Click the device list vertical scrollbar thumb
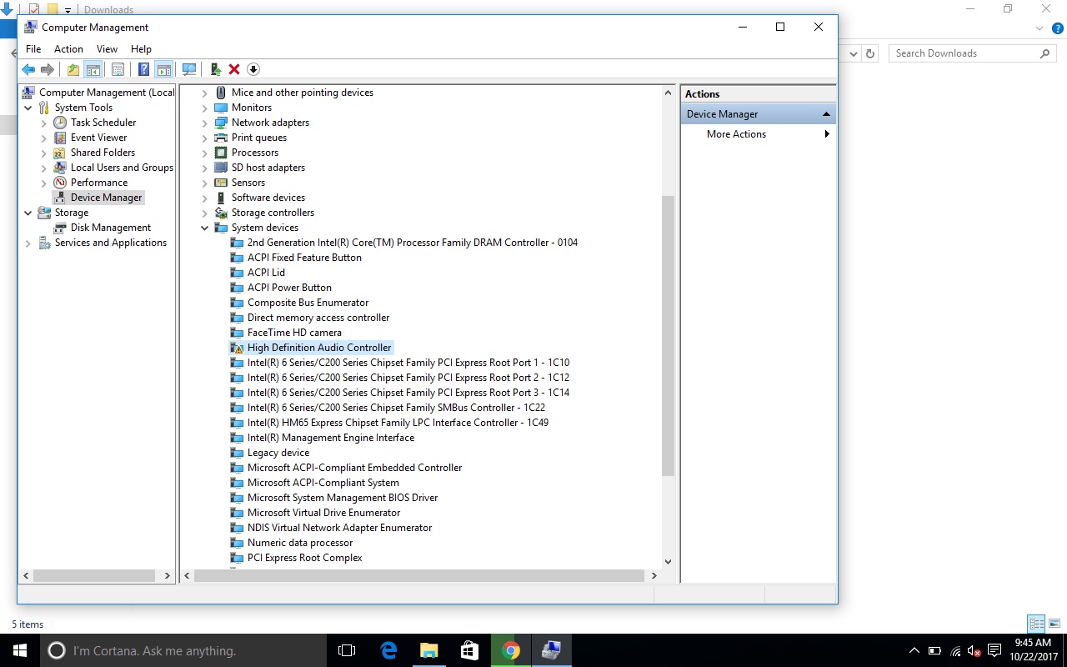 point(667,333)
